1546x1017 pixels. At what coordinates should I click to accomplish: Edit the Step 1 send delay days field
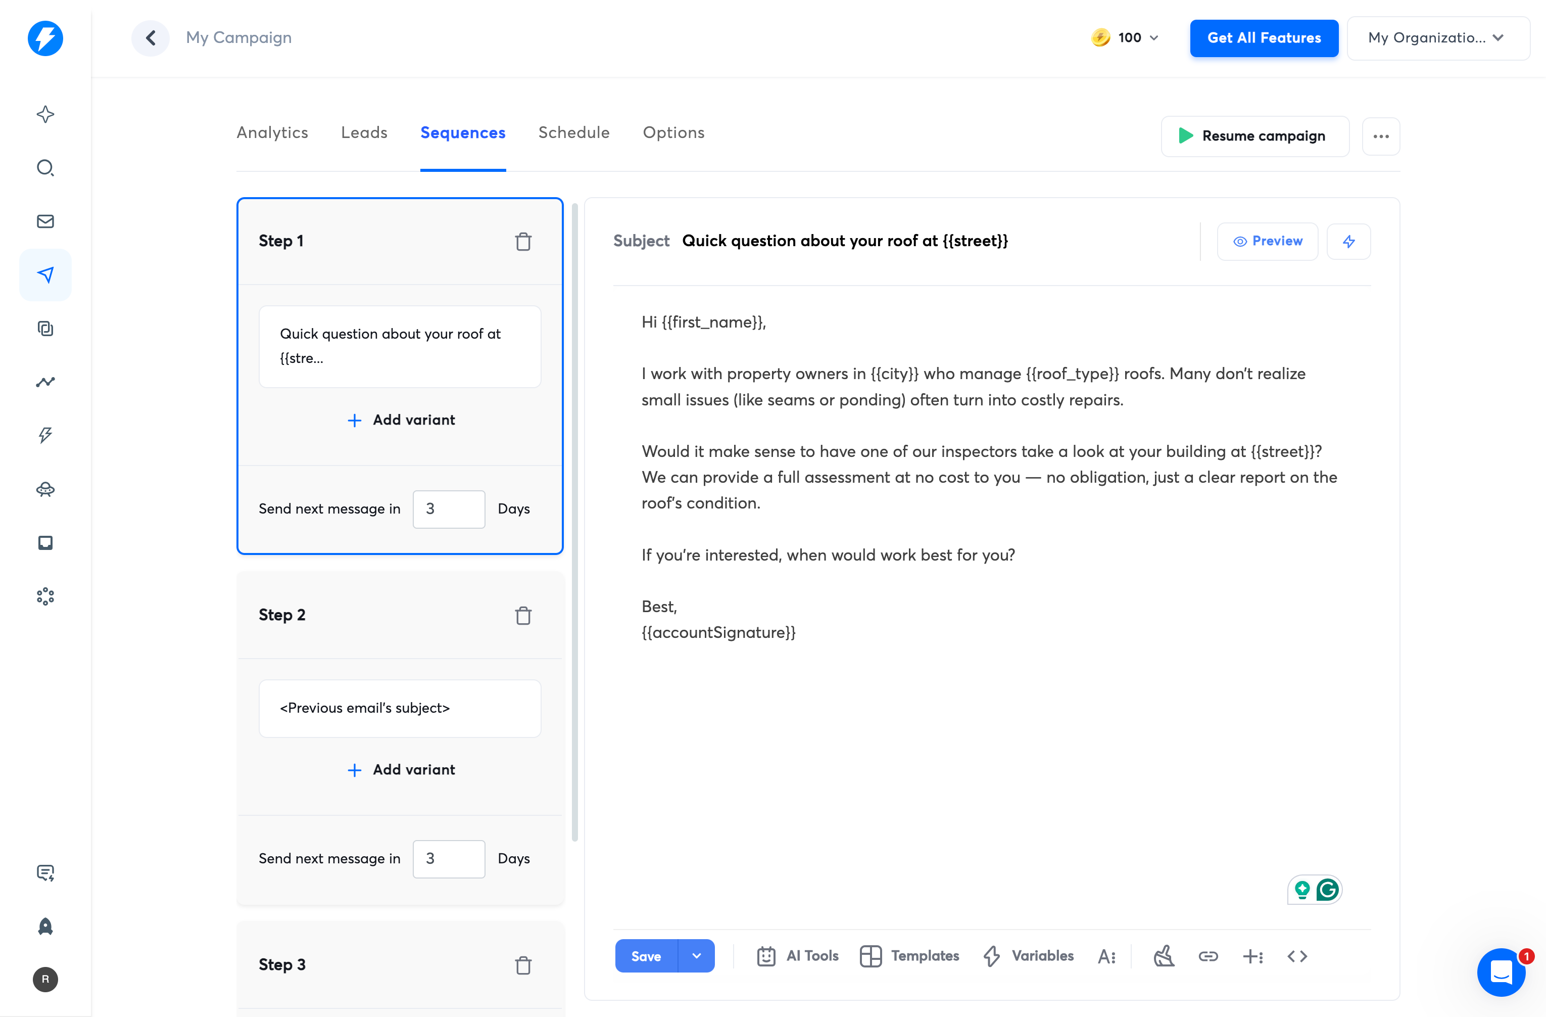(x=448, y=509)
